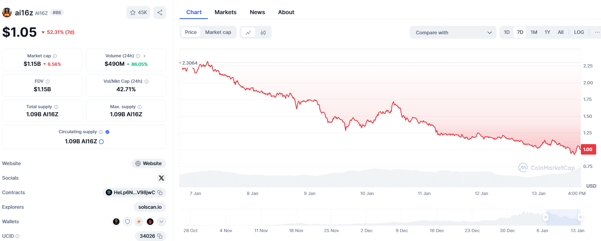This screenshot has height=241, width=601.
Task: Expand more wallets chevron
Action: point(161,222)
